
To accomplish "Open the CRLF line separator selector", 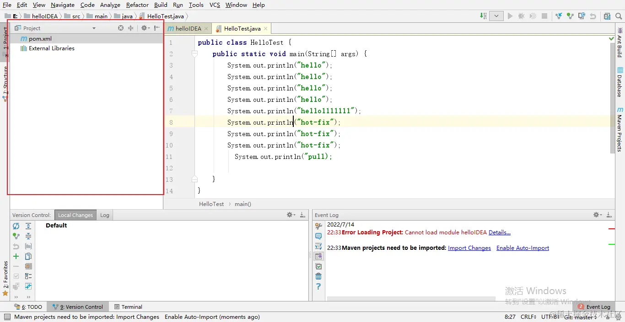I will pyautogui.click(x=528, y=317).
